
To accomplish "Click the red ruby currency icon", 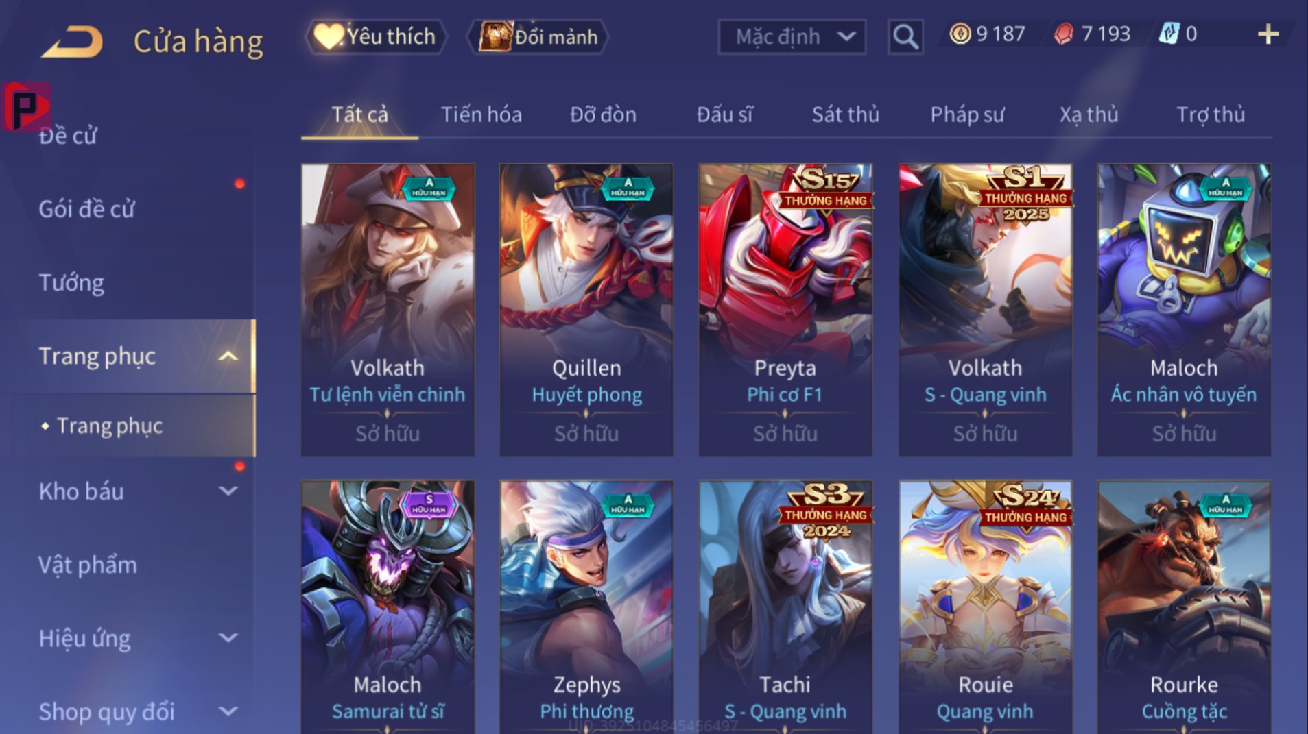I will [x=1064, y=34].
